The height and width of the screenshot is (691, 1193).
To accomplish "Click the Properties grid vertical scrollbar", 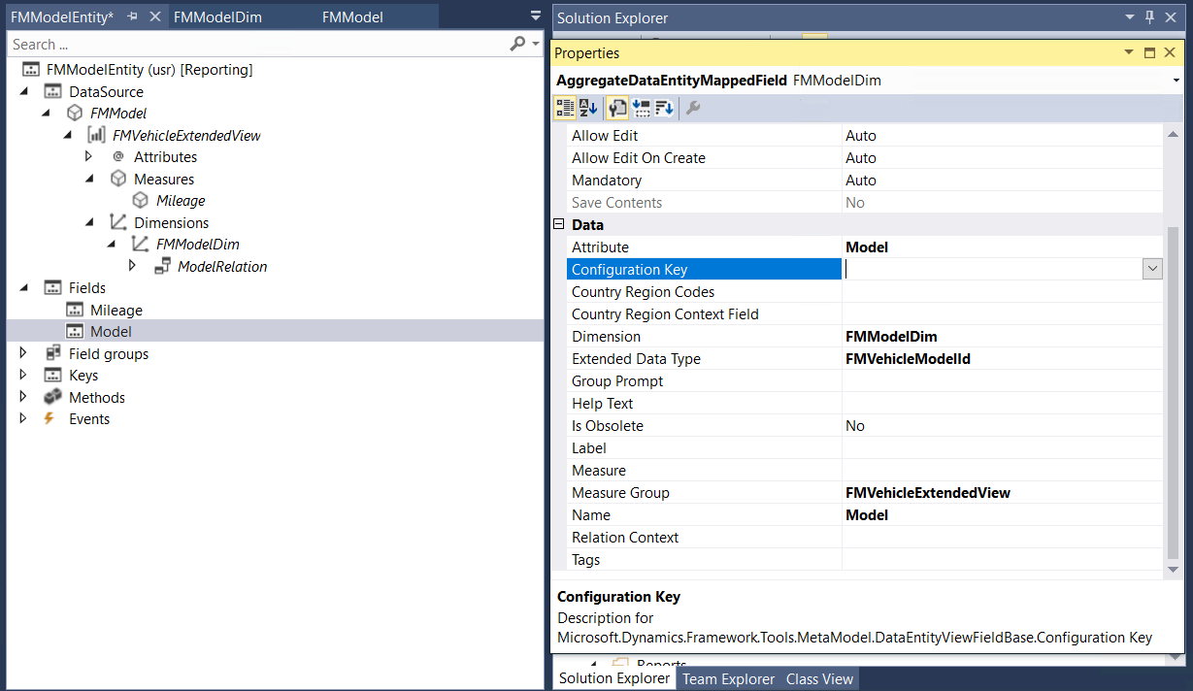I will (1172, 388).
